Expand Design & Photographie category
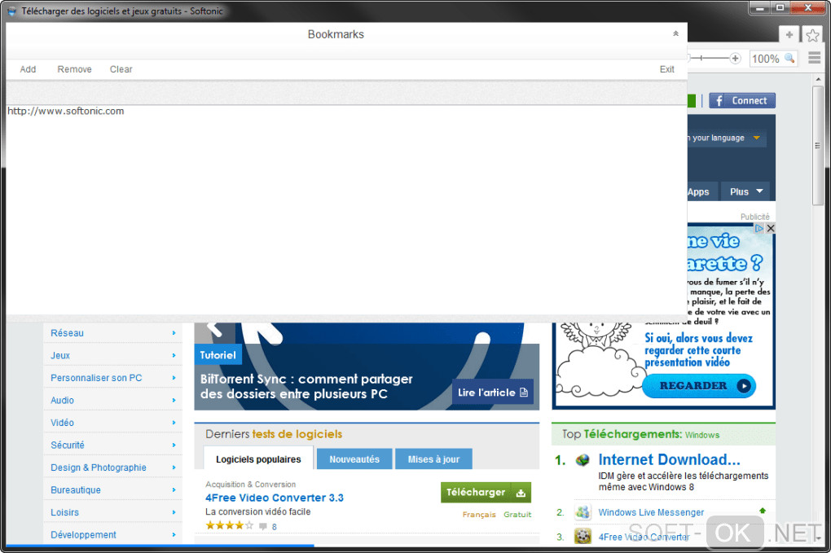This screenshot has width=831, height=553. pyautogui.click(x=113, y=467)
